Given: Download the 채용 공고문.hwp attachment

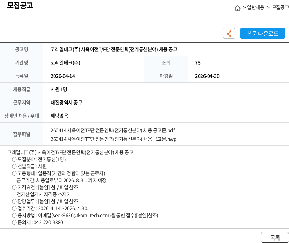Looking at the screenshot, I should click(113, 139).
